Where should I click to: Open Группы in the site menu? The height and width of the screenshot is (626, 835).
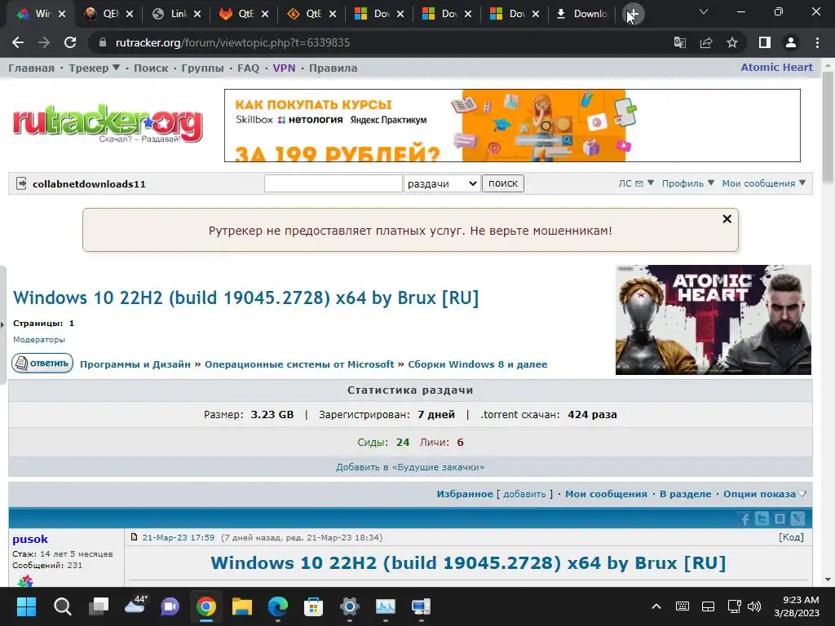pyautogui.click(x=202, y=68)
